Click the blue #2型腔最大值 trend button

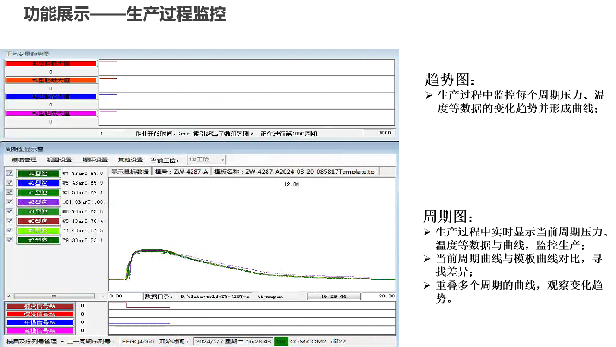tap(51, 97)
